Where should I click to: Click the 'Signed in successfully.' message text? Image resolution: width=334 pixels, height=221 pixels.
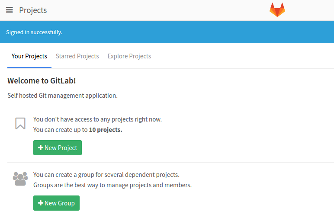pyautogui.click(x=34, y=32)
